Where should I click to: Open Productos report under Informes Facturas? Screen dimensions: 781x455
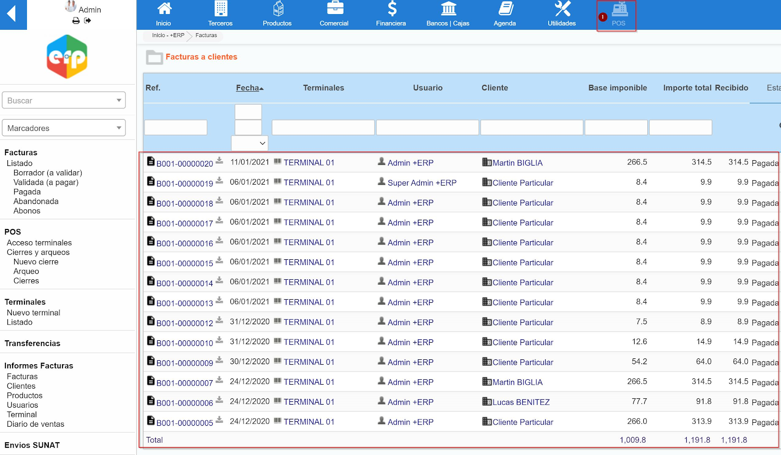point(24,395)
